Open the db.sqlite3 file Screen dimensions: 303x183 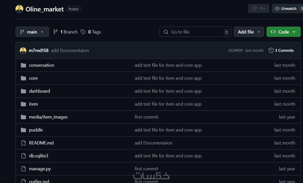pyautogui.click(x=38, y=156)
